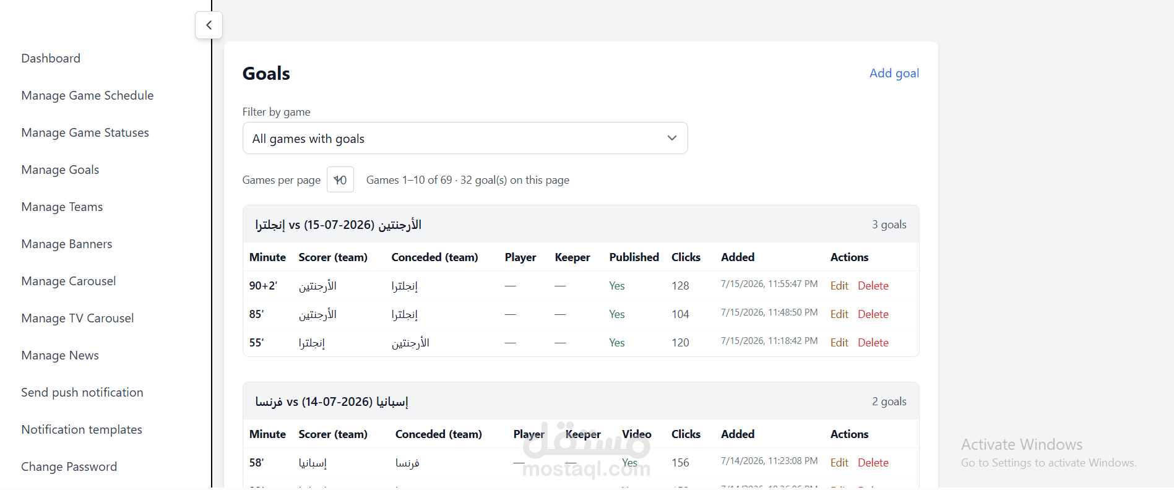Click the Add goal link

tap(894, 73)
